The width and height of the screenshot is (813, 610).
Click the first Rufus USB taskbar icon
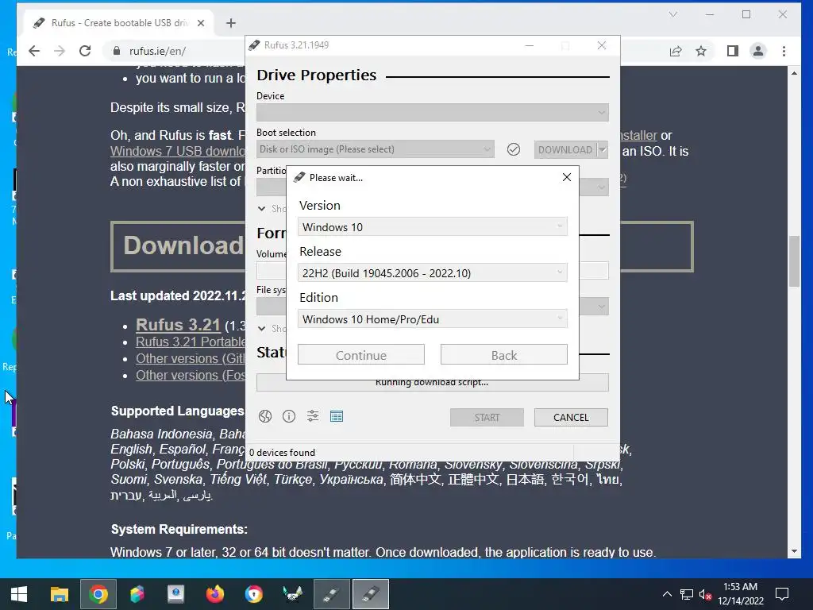tap(332, 594)
